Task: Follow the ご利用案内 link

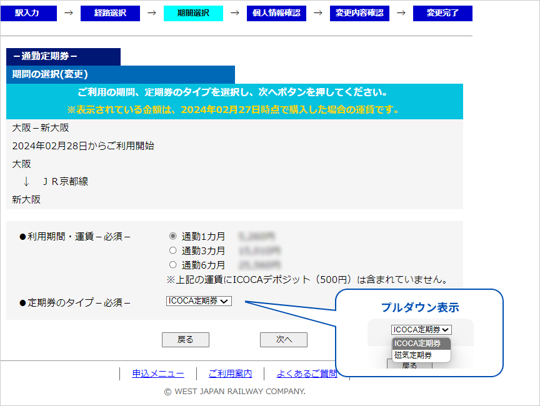Action: [230, 374]
